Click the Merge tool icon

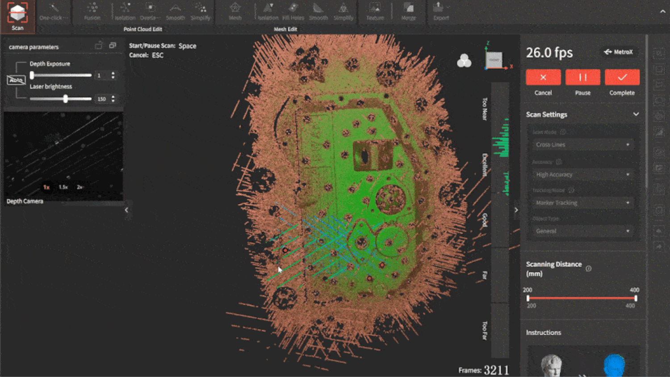point(408,12)
